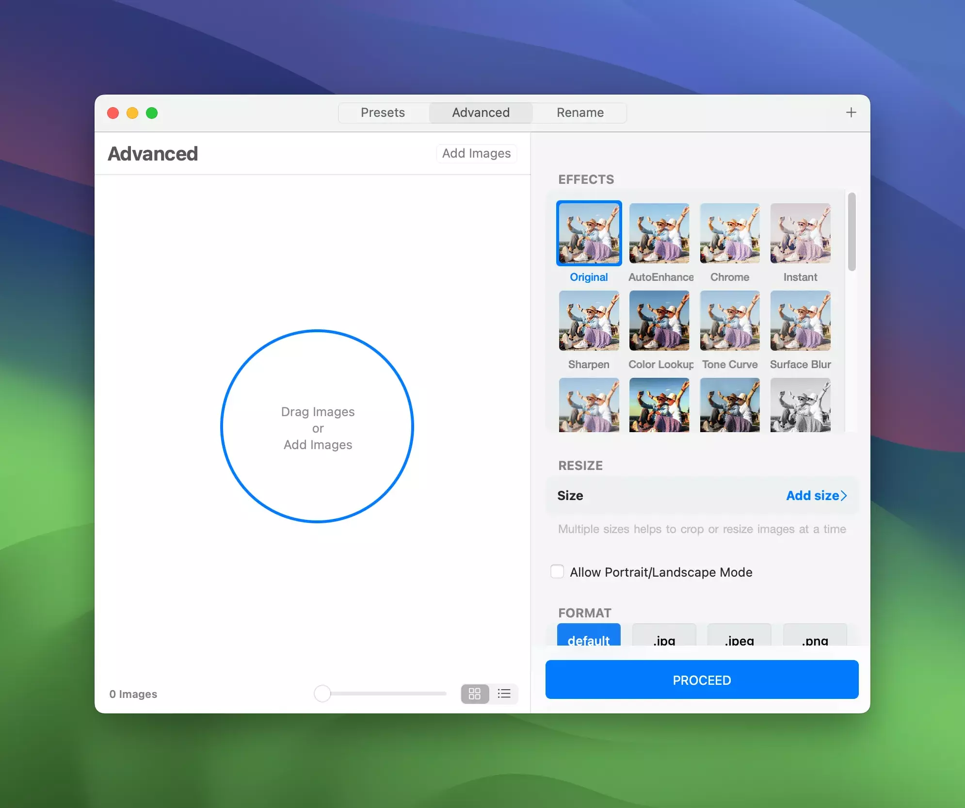Switch to grid view icon

[x=474, y=694]
